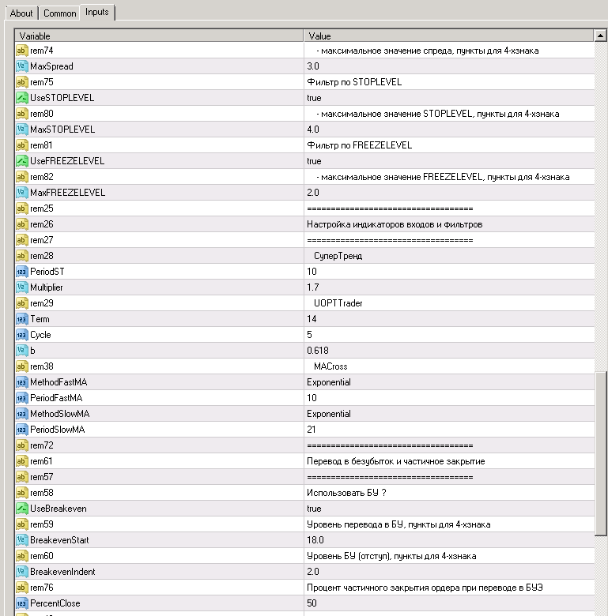608x616 pixels.
Task: Click the integer icon beside PeriodFastMA
Action: coord(22,397)
